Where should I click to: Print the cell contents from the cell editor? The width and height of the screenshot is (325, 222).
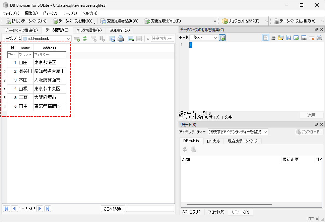point(319,38)
